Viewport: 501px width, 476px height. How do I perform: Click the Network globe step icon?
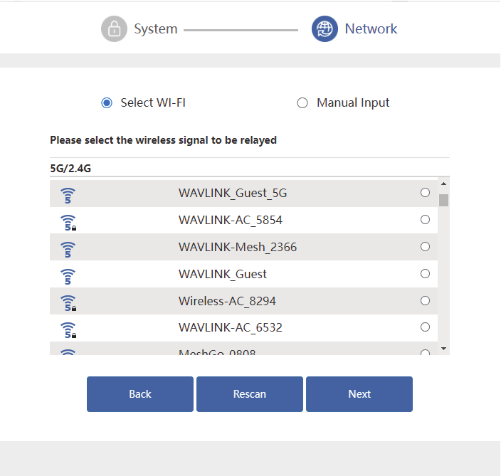pyautogui.click(x=325, y=29)
